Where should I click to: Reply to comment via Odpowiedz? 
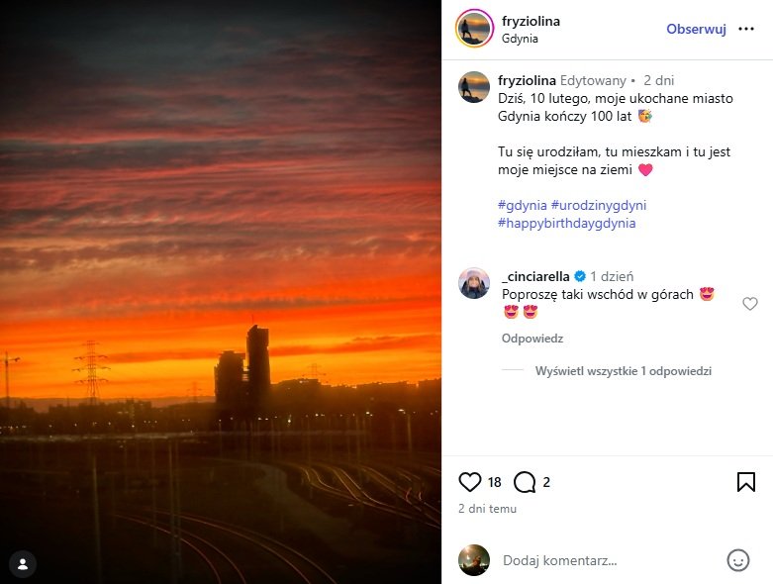click(531, 339)
